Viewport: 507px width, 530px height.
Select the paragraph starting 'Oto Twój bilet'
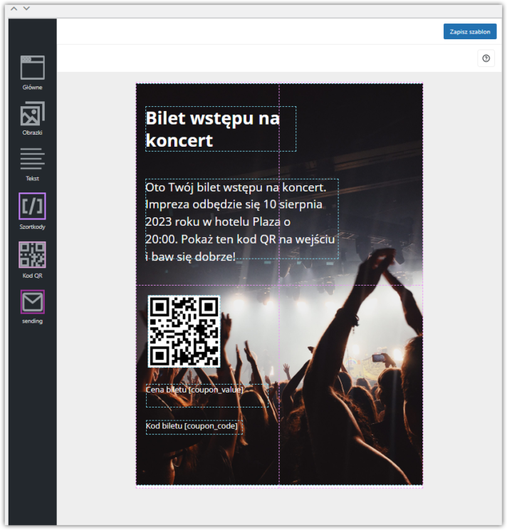click(242, 219)
